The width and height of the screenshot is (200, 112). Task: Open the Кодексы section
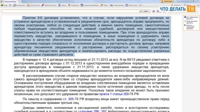click(62, 5)
